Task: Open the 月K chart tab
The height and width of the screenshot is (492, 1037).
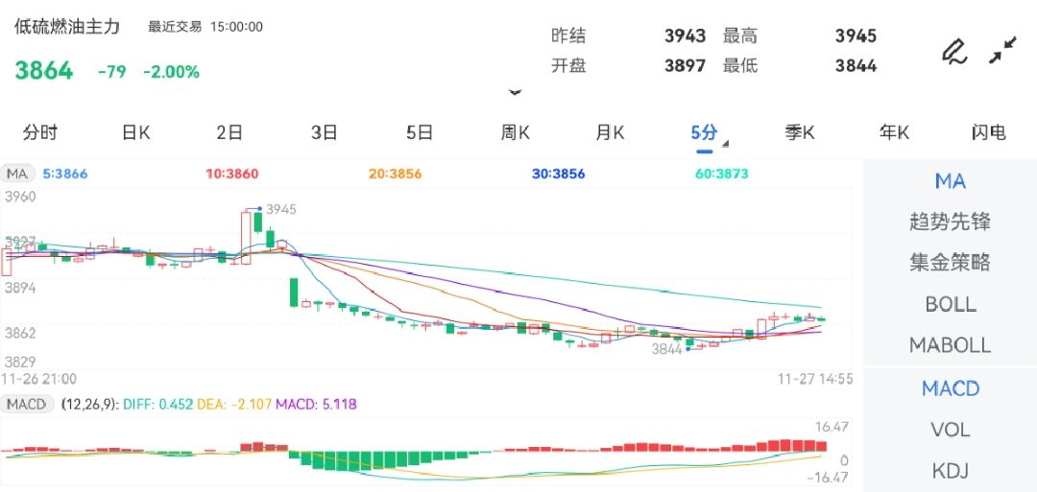Action: coord(610,132)
